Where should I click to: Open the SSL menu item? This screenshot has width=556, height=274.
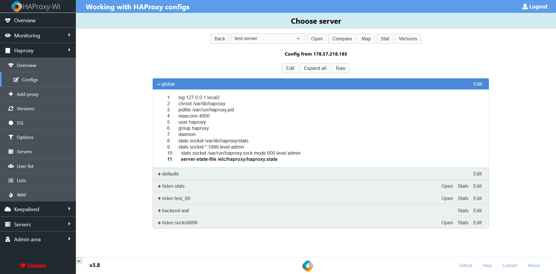(38, 123)
